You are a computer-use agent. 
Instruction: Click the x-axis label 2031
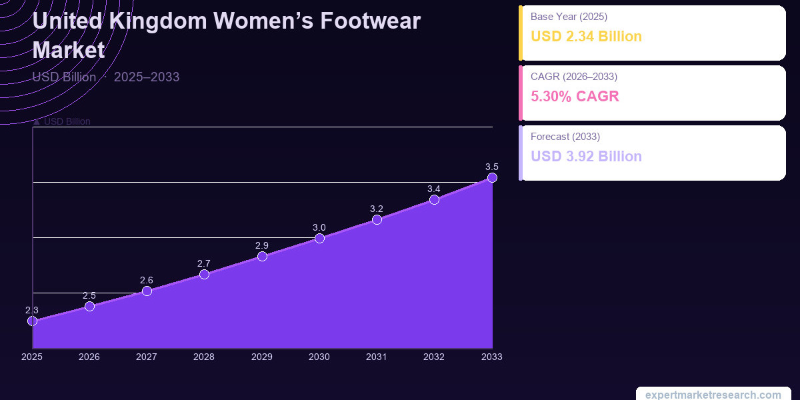(x=377, y=357)
